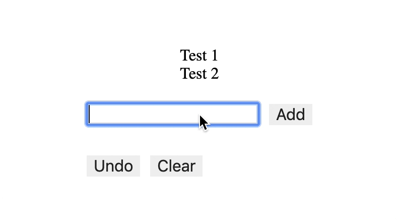Undo the last added entry
The width and height of the screenshot is (397, 221).
113,166
